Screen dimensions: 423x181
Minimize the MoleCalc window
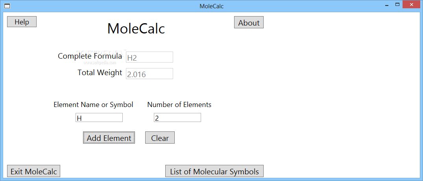386,5
